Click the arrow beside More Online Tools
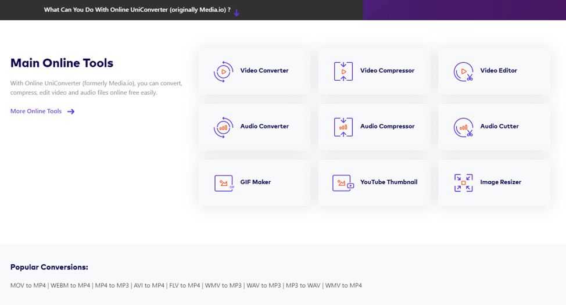 pos(71,112)
